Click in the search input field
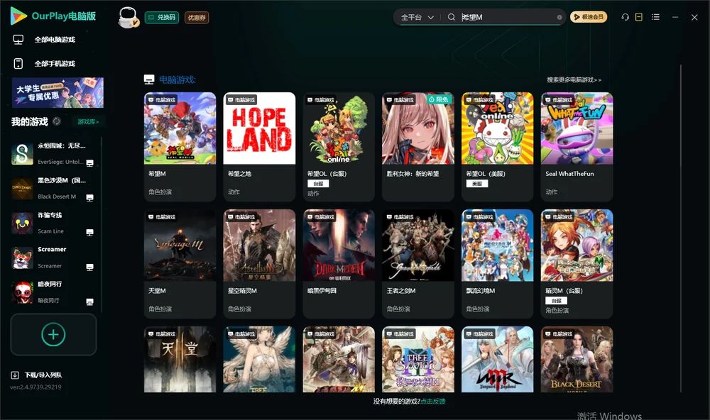Image resolution: width=710 pixels, height=420 pixels. [x=507, y=17]
